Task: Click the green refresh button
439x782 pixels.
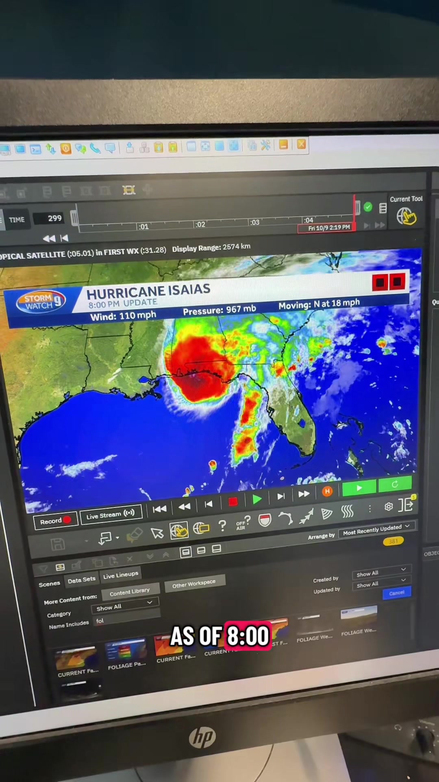Action: point(395,484)
